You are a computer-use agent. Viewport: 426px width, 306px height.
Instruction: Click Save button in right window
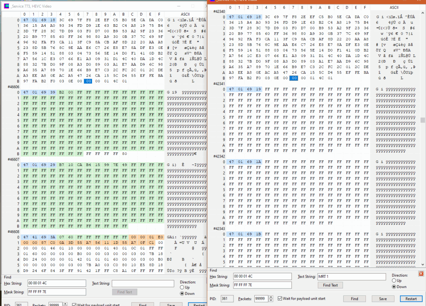click(383, 299)
